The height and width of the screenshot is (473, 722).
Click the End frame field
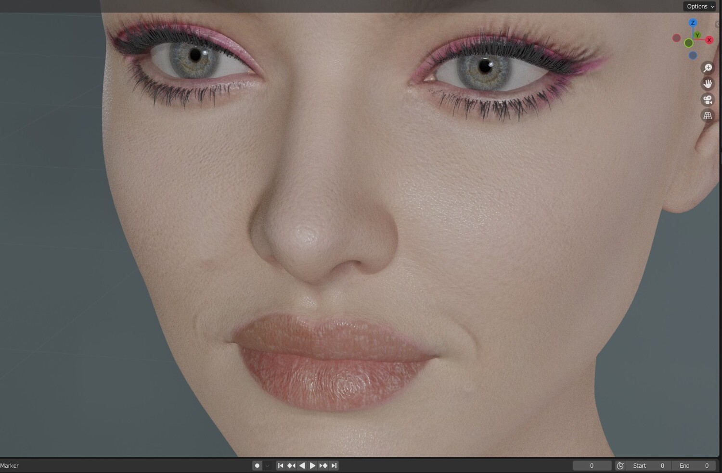point(693,465)
